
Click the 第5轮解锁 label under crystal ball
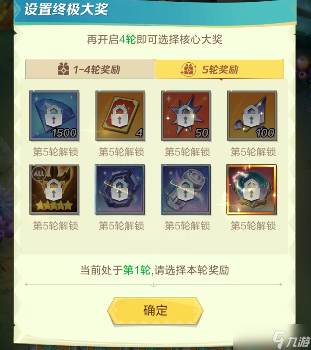253,226
